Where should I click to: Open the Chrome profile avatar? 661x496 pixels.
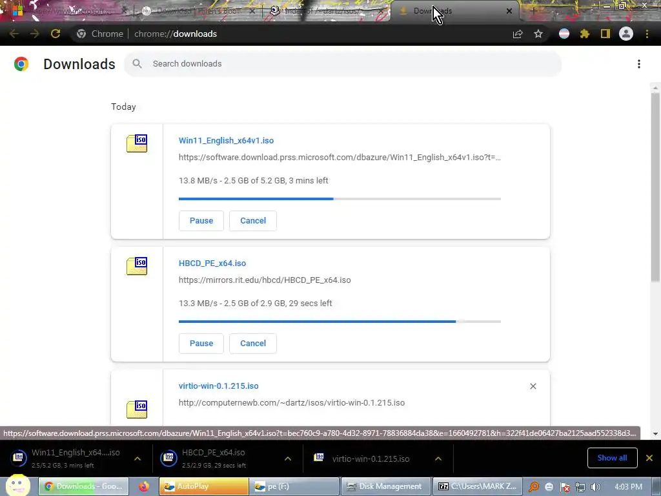coord(626,34)
